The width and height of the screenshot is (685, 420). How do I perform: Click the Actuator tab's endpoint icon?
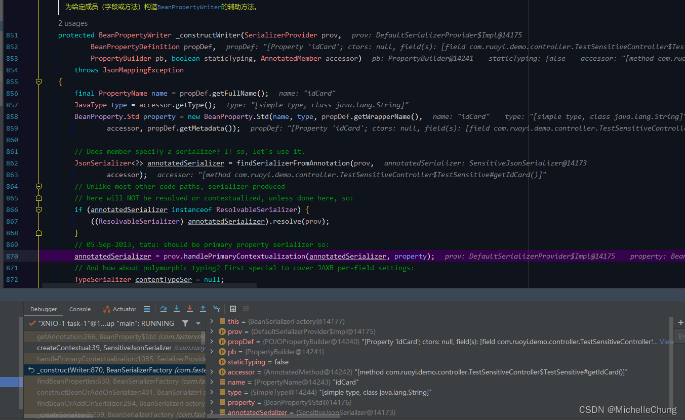click(x=106, y=309)
